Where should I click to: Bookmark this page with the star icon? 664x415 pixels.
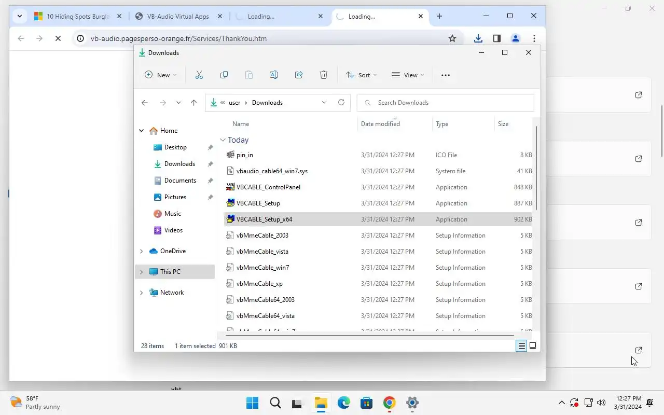coord(452,38)
